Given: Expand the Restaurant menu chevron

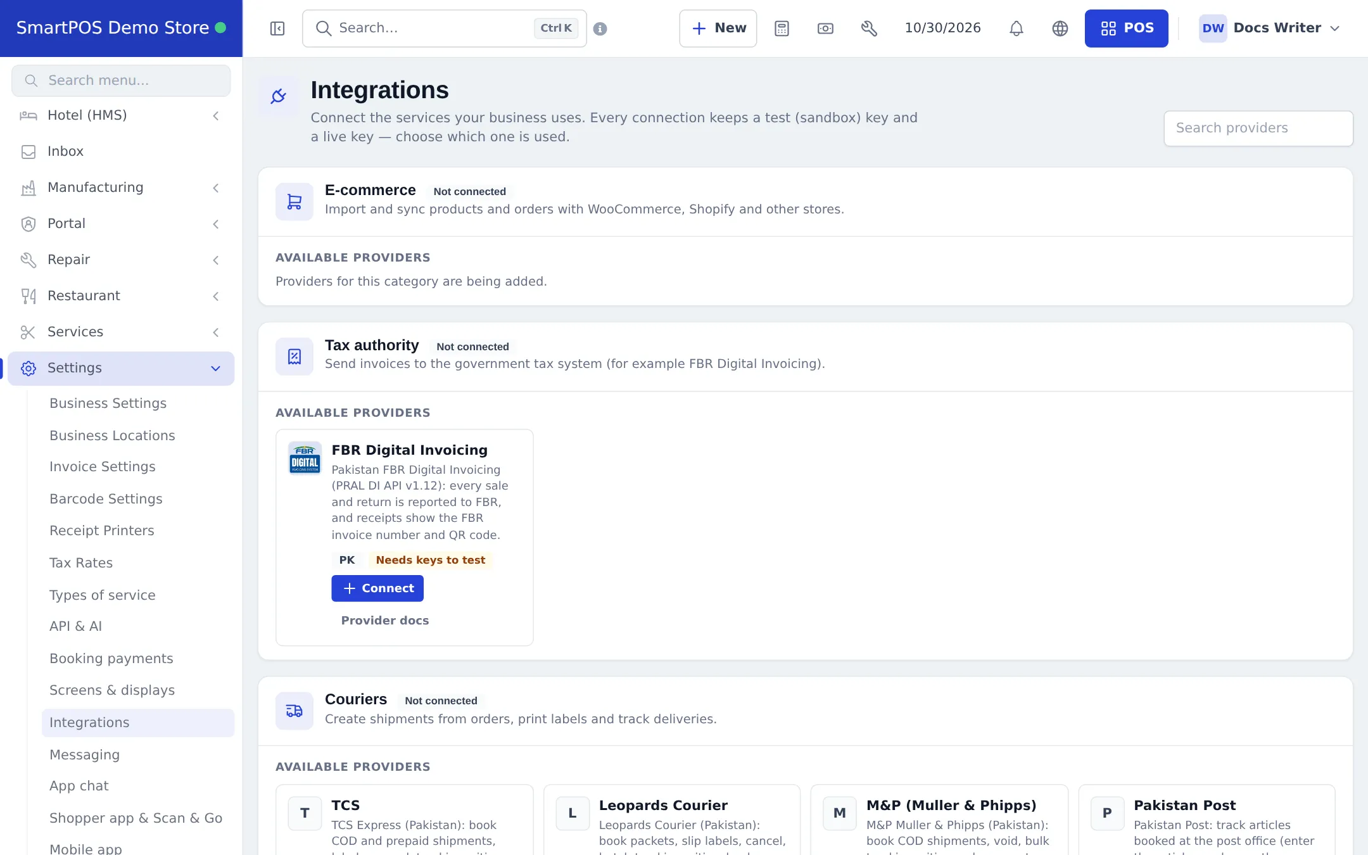Looking at the screenshot, I should [x=216, y=296].
